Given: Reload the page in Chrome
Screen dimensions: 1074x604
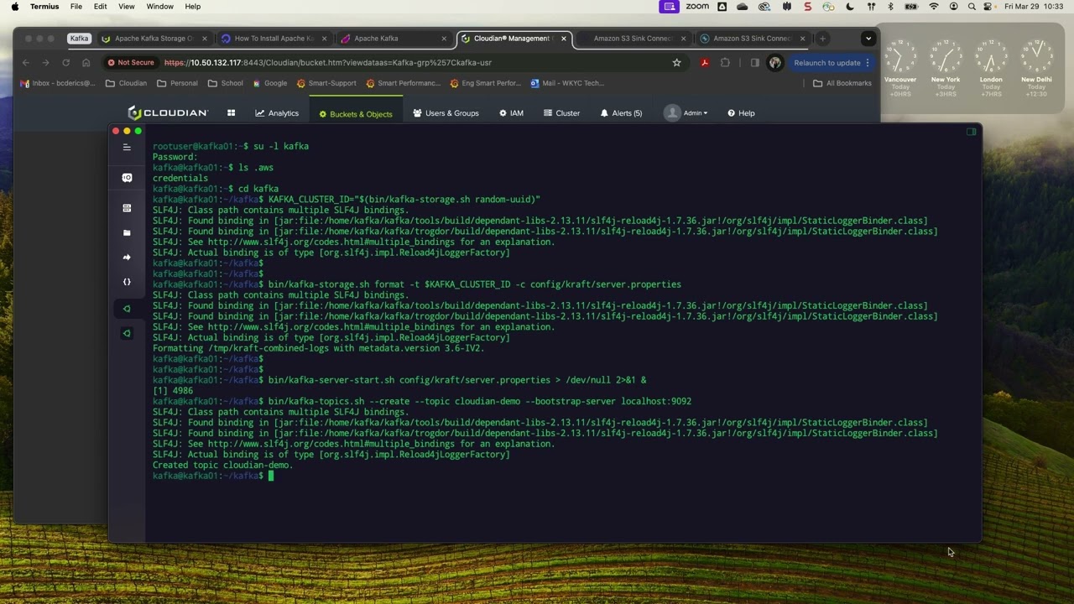Looking at the screenshot, I should (65, 62).
